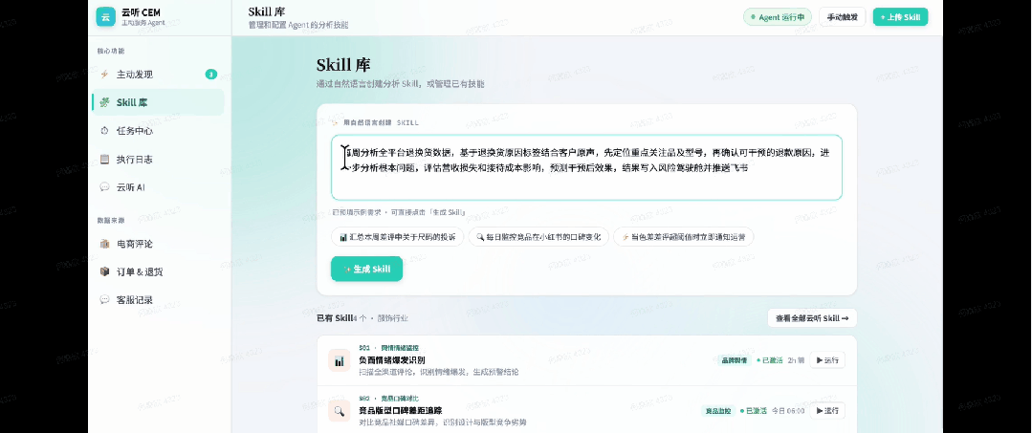The image size is (1032, 433).
Task: Click into the Skill description text box
Action: [586, 167]
